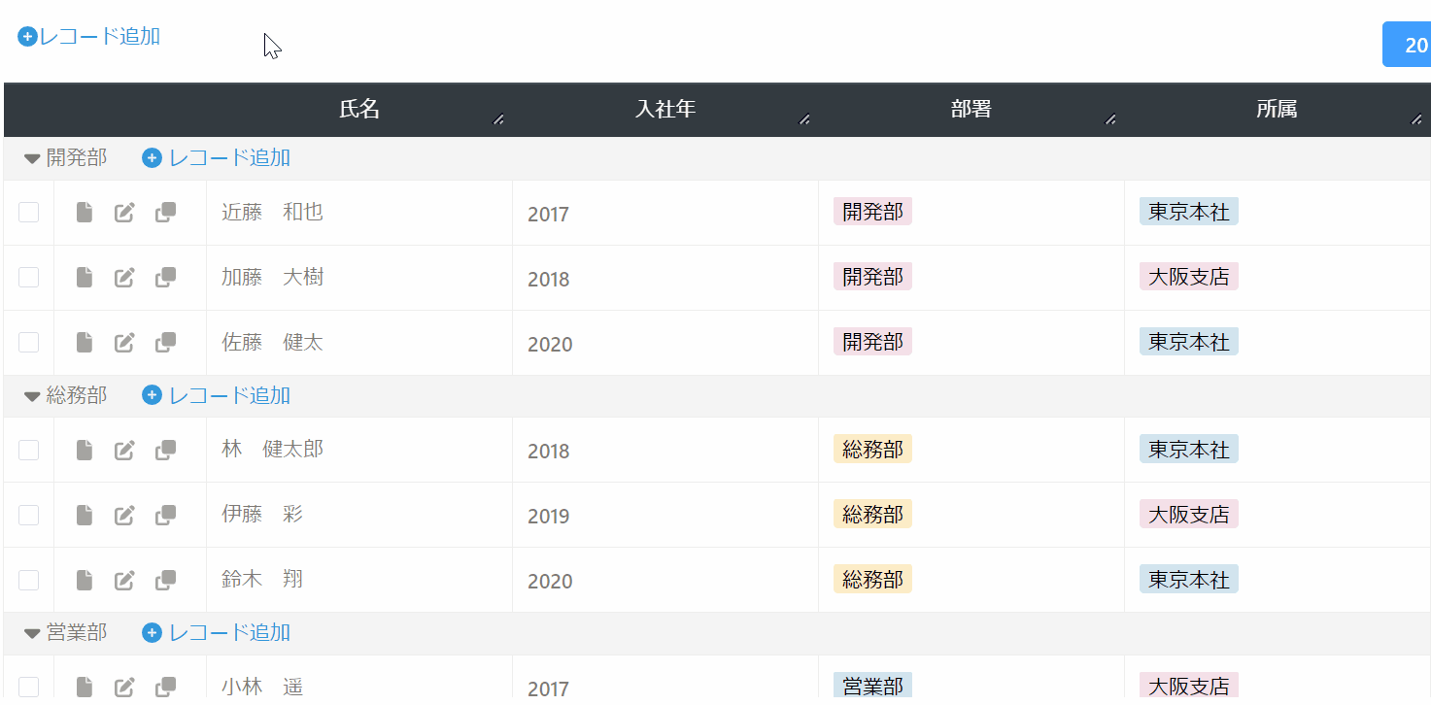Image resolution: width=1431 pixels, height=705 pixels.
Task: Click 2020 in 佐藤 健太 row
Action: click(x=550, y=344)
